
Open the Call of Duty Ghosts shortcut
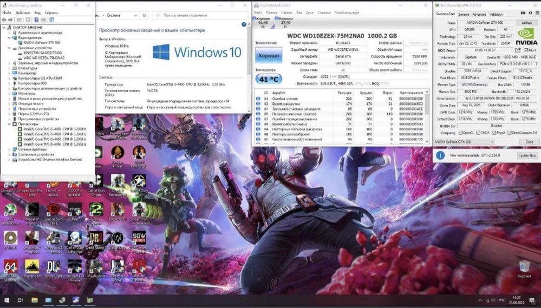click(96, 186)
